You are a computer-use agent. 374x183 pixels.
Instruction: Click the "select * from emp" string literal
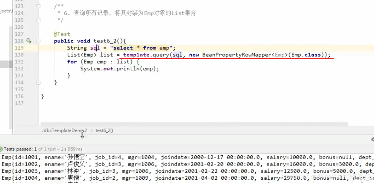pyautogui.click(x=141, y=48)
